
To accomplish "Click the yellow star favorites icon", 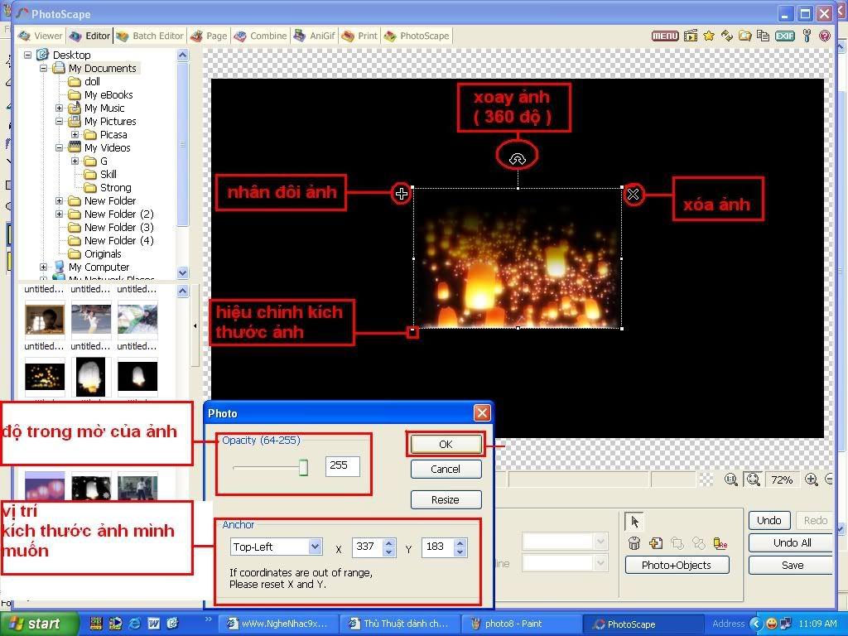I will pos(709,36).
